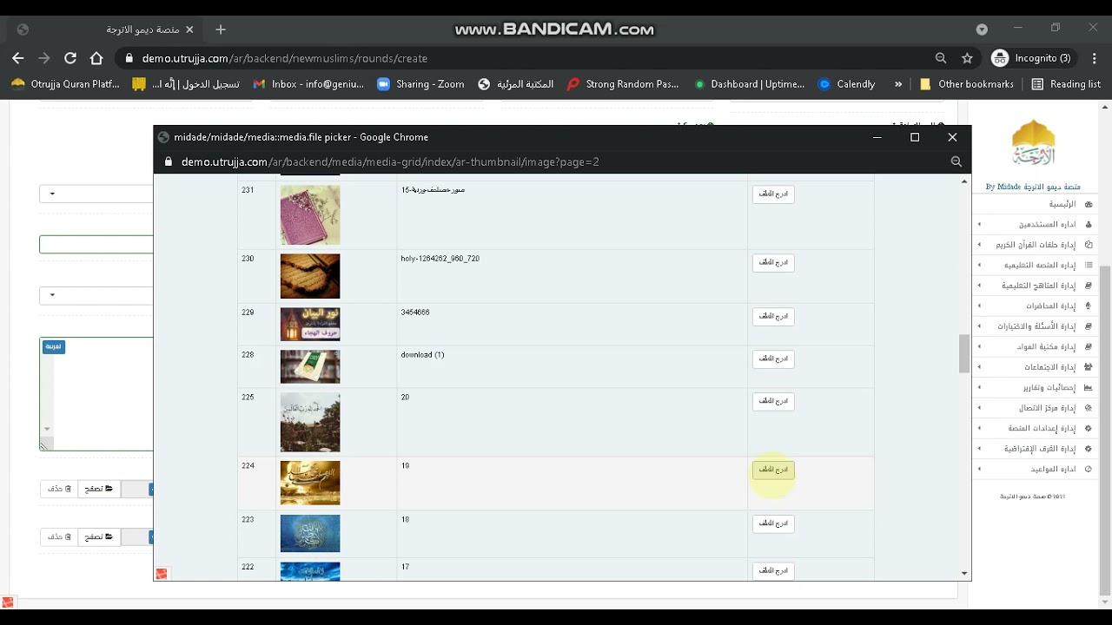Click the icon beside 'إدارة مركز الاتصال'
Viewport: 1112px width, 625px height.
(x=1089, y=408)
